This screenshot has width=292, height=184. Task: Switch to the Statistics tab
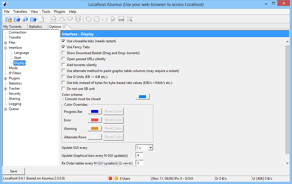(35, 26)
